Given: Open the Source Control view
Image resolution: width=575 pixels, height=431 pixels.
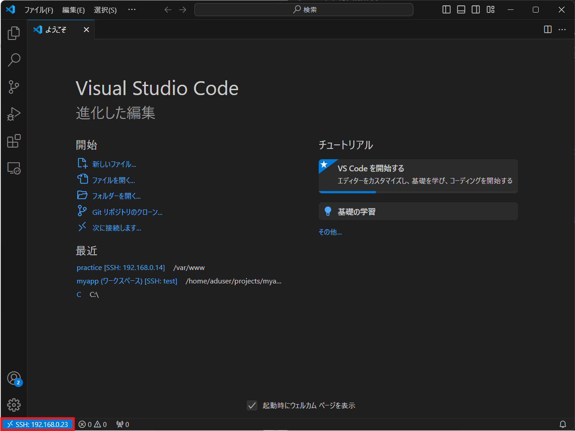Looking at the screenshot, I should pyautogui.click(x=14, y=87).
